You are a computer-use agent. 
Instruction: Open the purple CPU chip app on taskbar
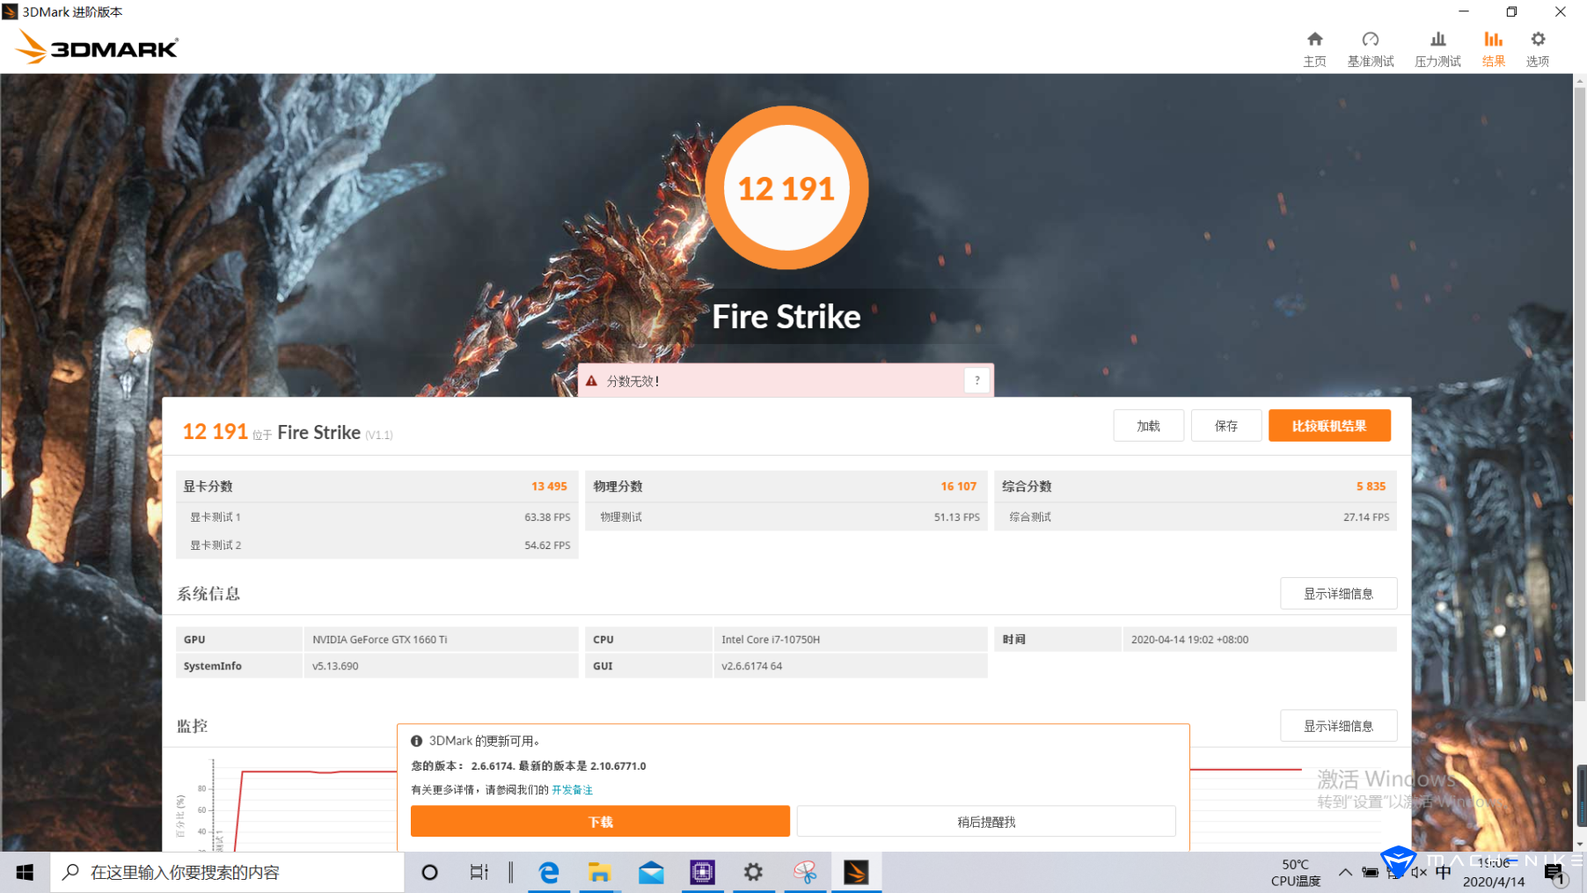[x=702, y=872]
